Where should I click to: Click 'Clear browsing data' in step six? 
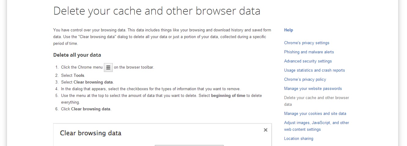[x=91, y=109]
